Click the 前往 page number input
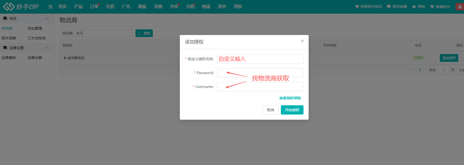This screenshot has width=464, height=165. 443,70
